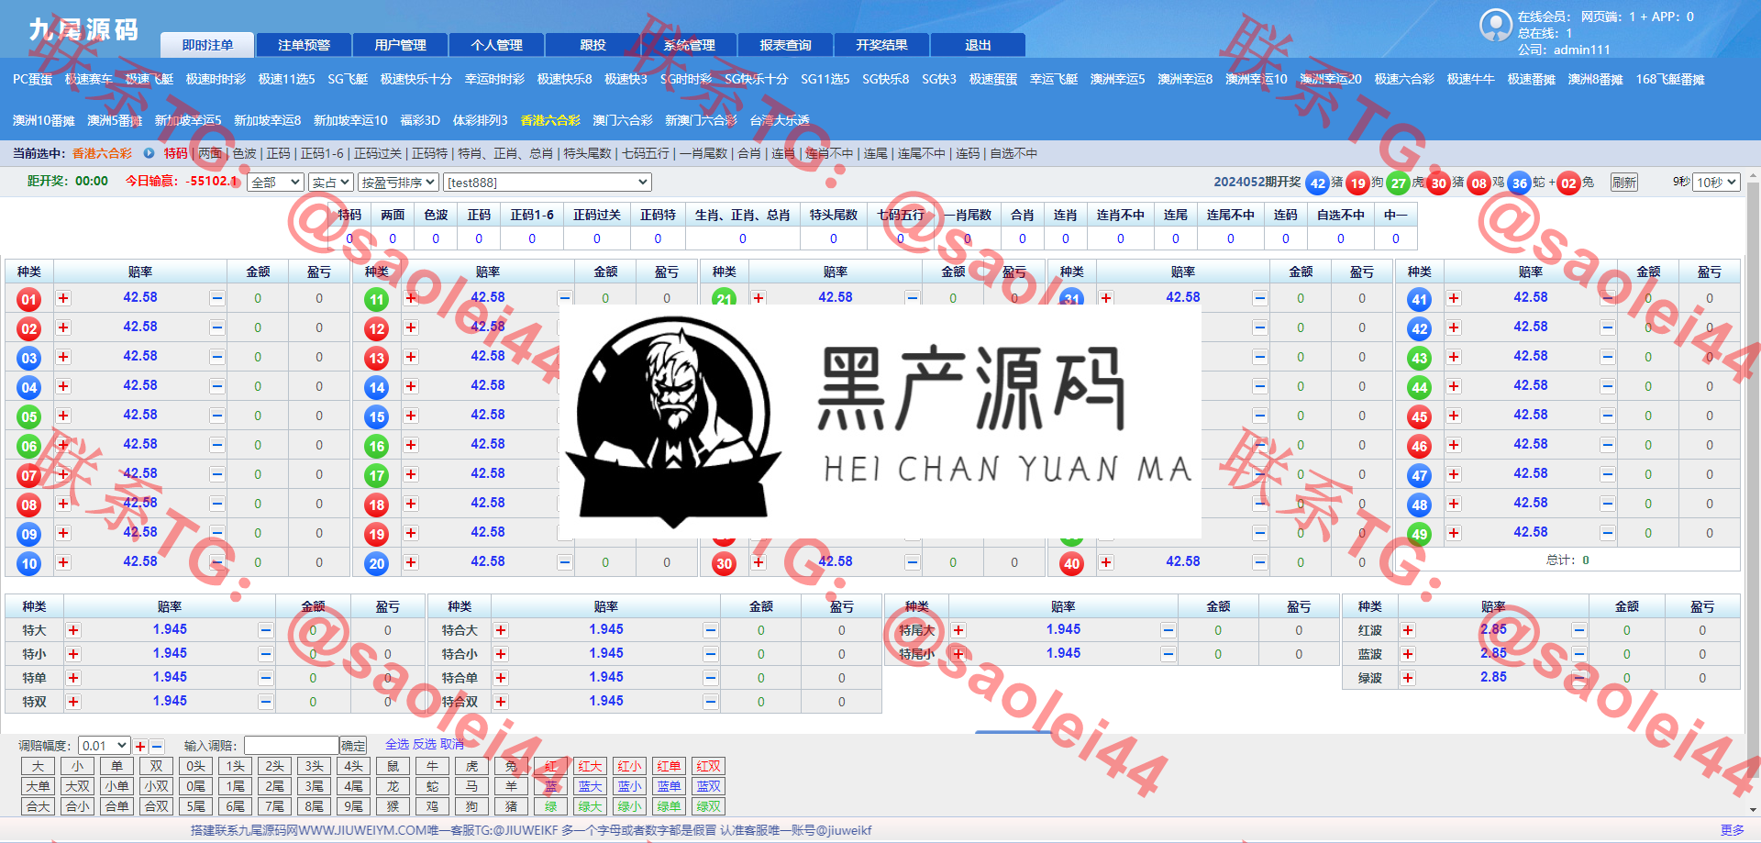The height and width of the screenshot is (843, 1761).
Task: Click the 42.58 odds value in row 05
Action: (140, 415)
